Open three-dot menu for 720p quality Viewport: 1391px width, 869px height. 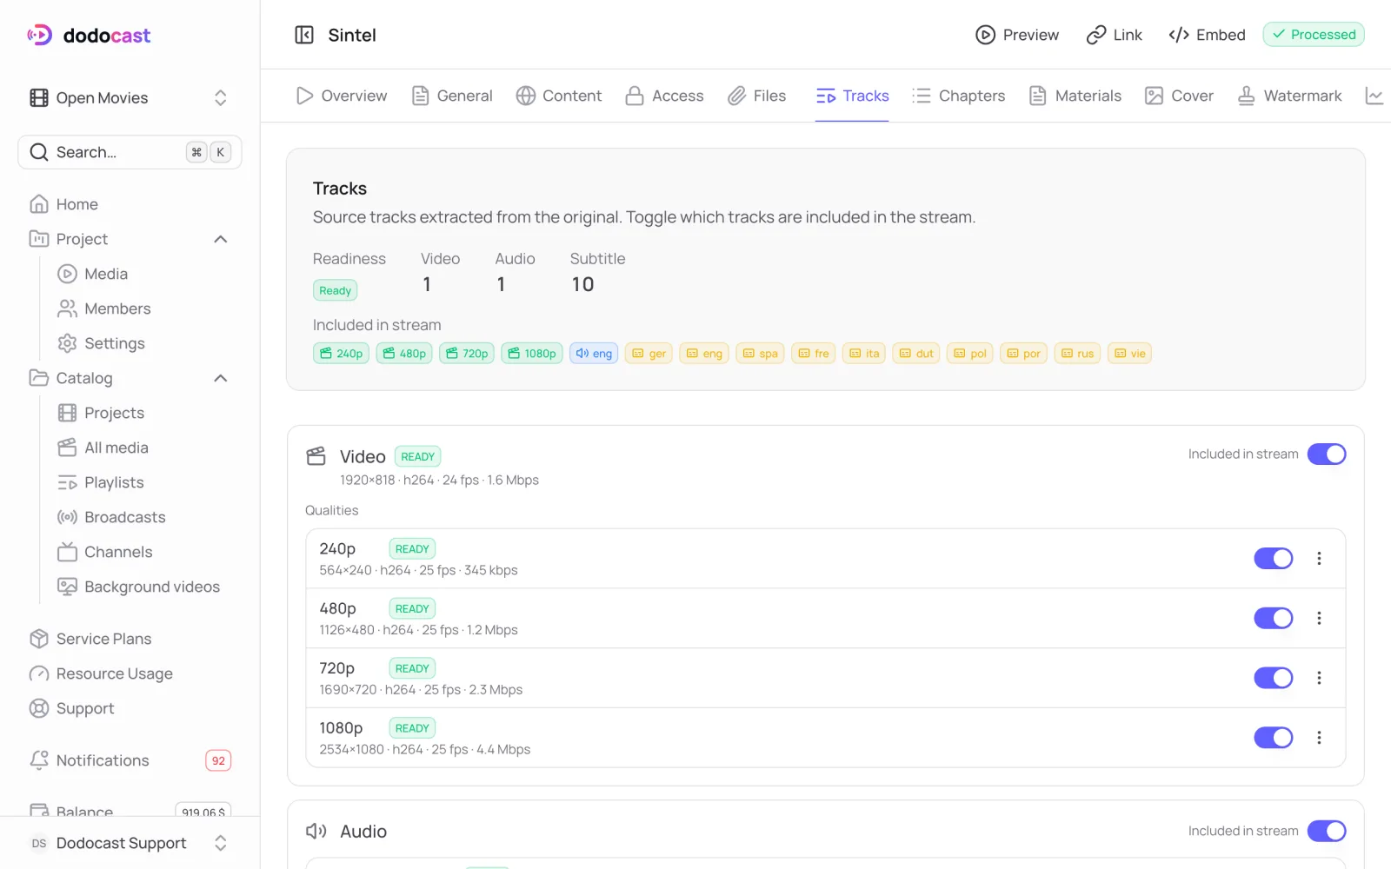click(x=1319, y=678)
